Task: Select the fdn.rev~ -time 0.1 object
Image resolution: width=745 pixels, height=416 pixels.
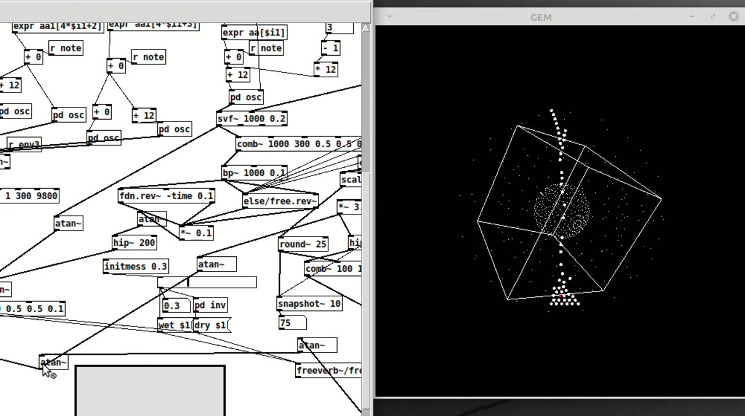Action: (x=166, y=196)
